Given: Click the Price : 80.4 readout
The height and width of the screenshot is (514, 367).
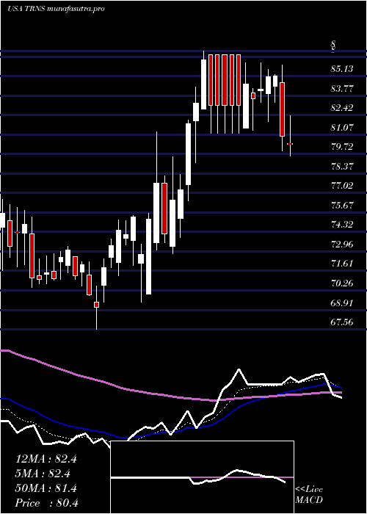Looking at the screenshot, I should tap(46, 503).
